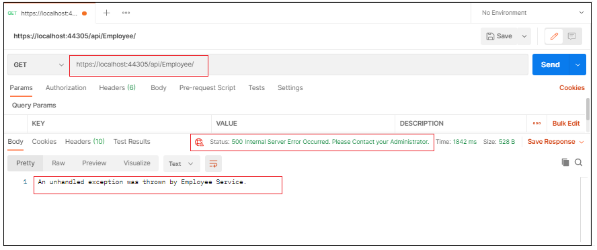Click the Query Params heading
The image size is (597, 250).
tap(34, 106)
